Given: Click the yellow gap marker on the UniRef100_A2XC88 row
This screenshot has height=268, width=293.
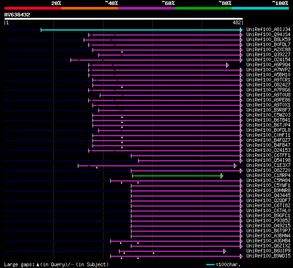Looking at the screenshot, I should (x=122, y=52).
